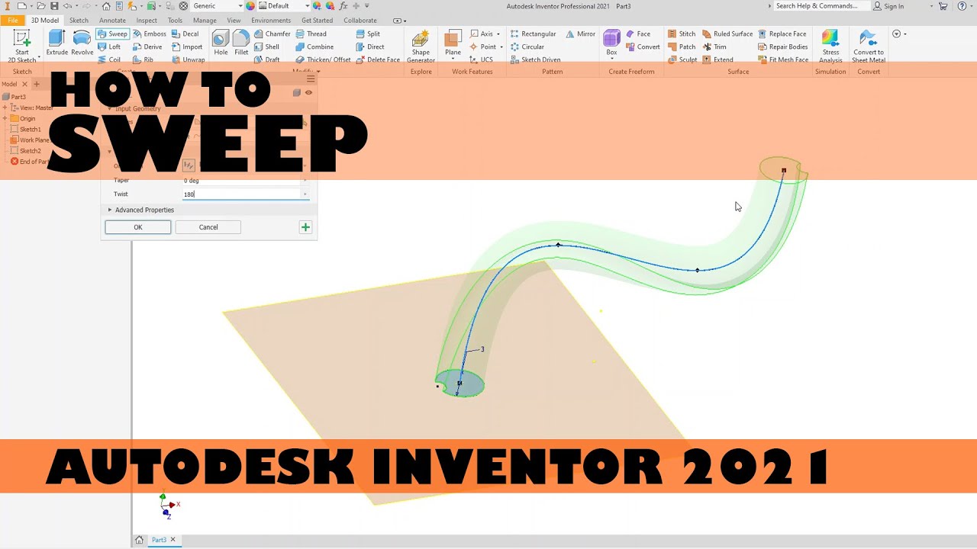Click the Import tool
977x549 pixels.
pos(186,47)
